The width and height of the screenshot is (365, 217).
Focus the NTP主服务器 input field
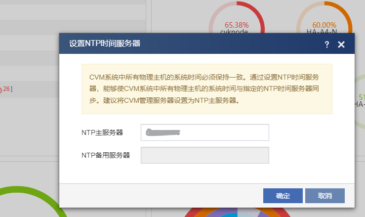click(204, 132)
